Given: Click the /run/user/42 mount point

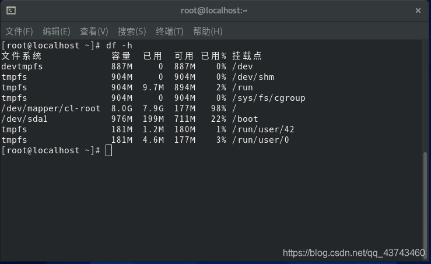Looking at the screenshot, I should [264, 129].
